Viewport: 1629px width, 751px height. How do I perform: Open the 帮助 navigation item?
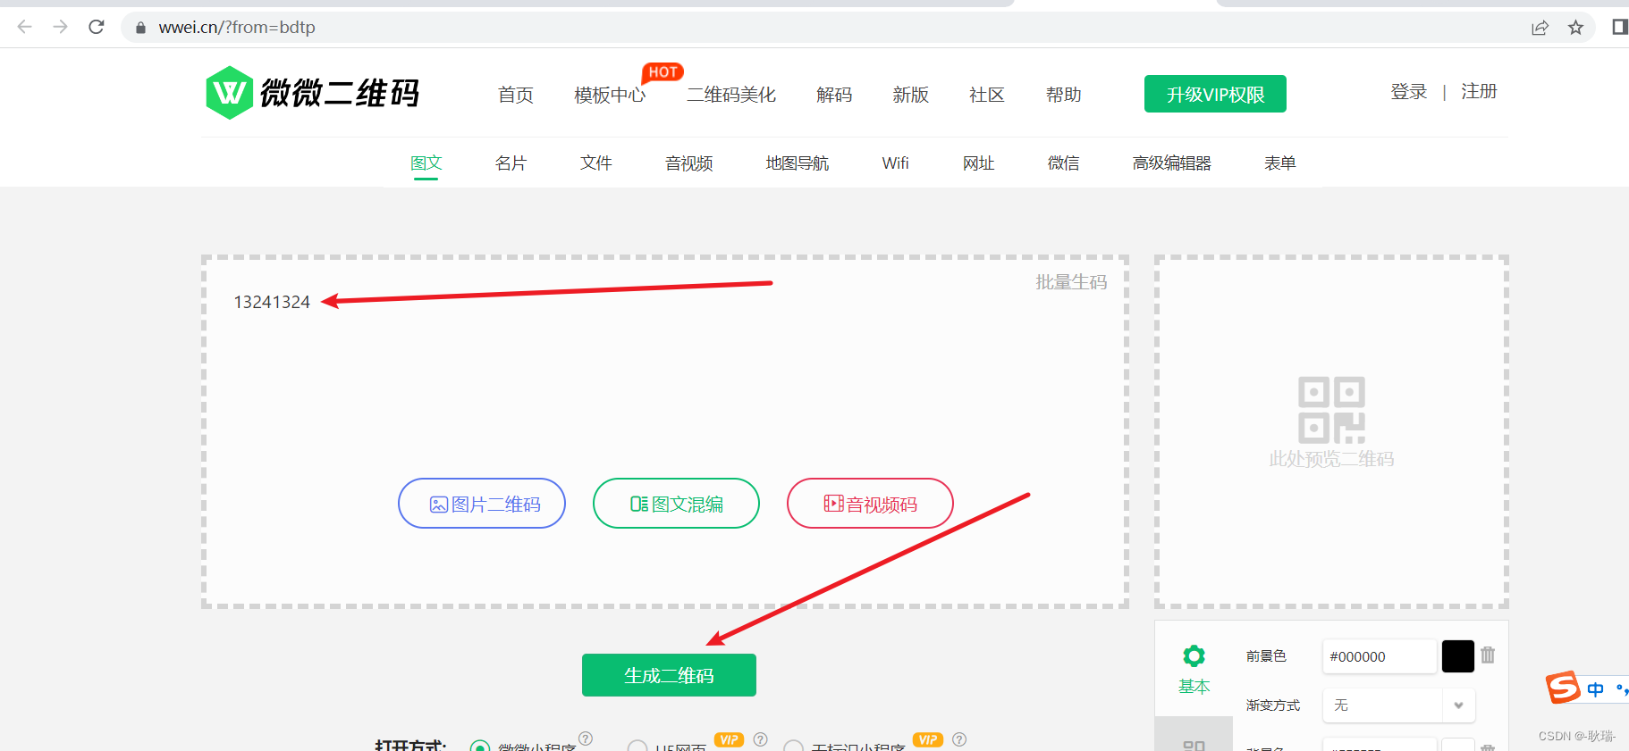pos(1064,95)
